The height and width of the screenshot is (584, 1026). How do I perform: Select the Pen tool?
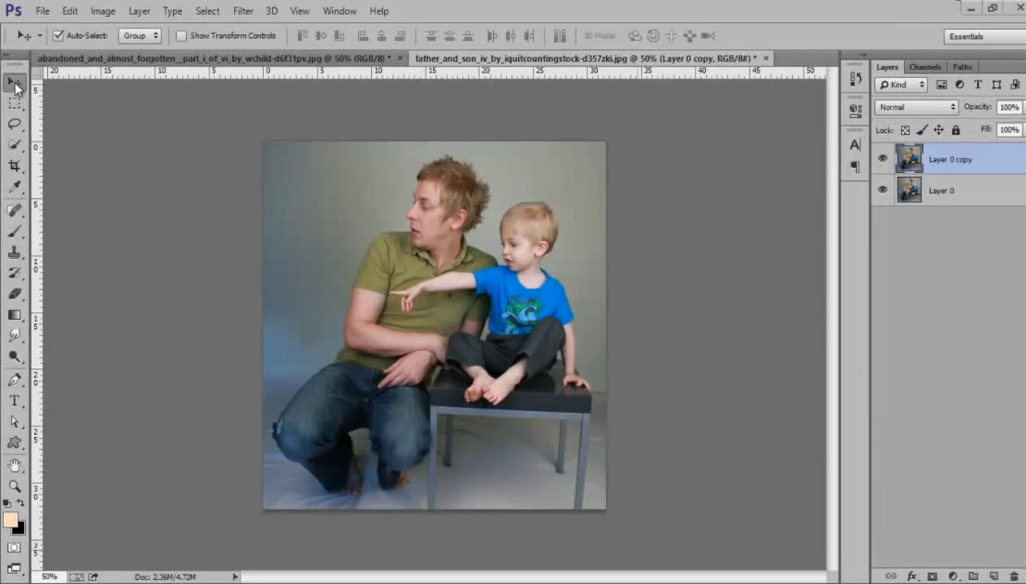15,380
